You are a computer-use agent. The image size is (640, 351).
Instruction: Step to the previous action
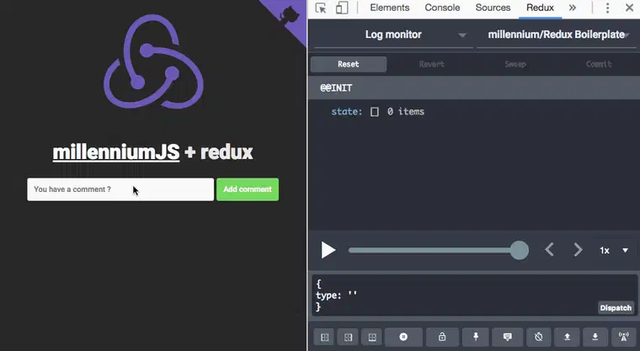point(549,250)
